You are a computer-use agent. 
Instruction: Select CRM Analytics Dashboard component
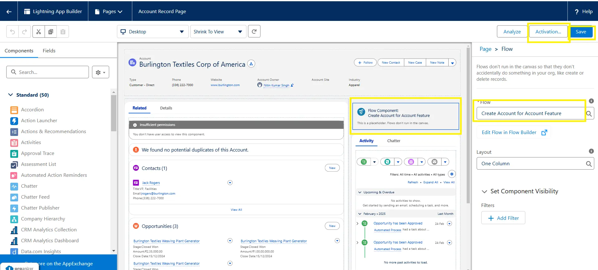[50, 241]
